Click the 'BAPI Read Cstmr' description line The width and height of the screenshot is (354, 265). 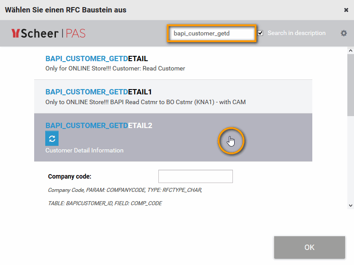click(x=145, y=102)
